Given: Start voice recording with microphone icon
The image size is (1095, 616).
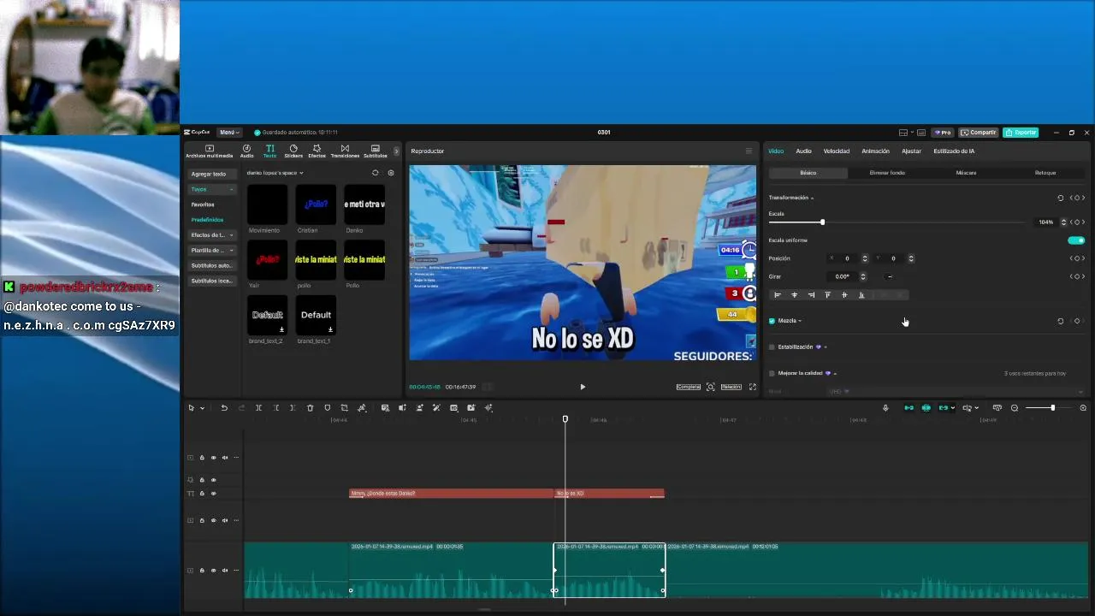Looking at the screenshot, I should pyautogui.click(x=885, y=408).
